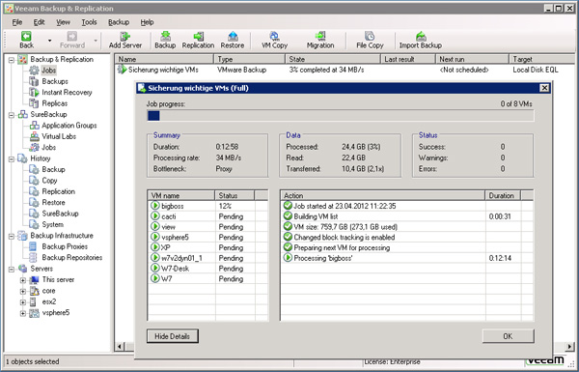Click the VM name column header
The image size is (579, 372).
(181, 195)
